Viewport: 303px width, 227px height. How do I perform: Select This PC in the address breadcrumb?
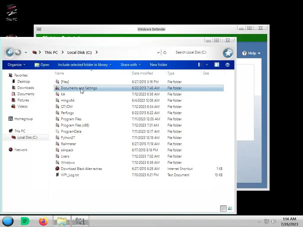(51, 52)
